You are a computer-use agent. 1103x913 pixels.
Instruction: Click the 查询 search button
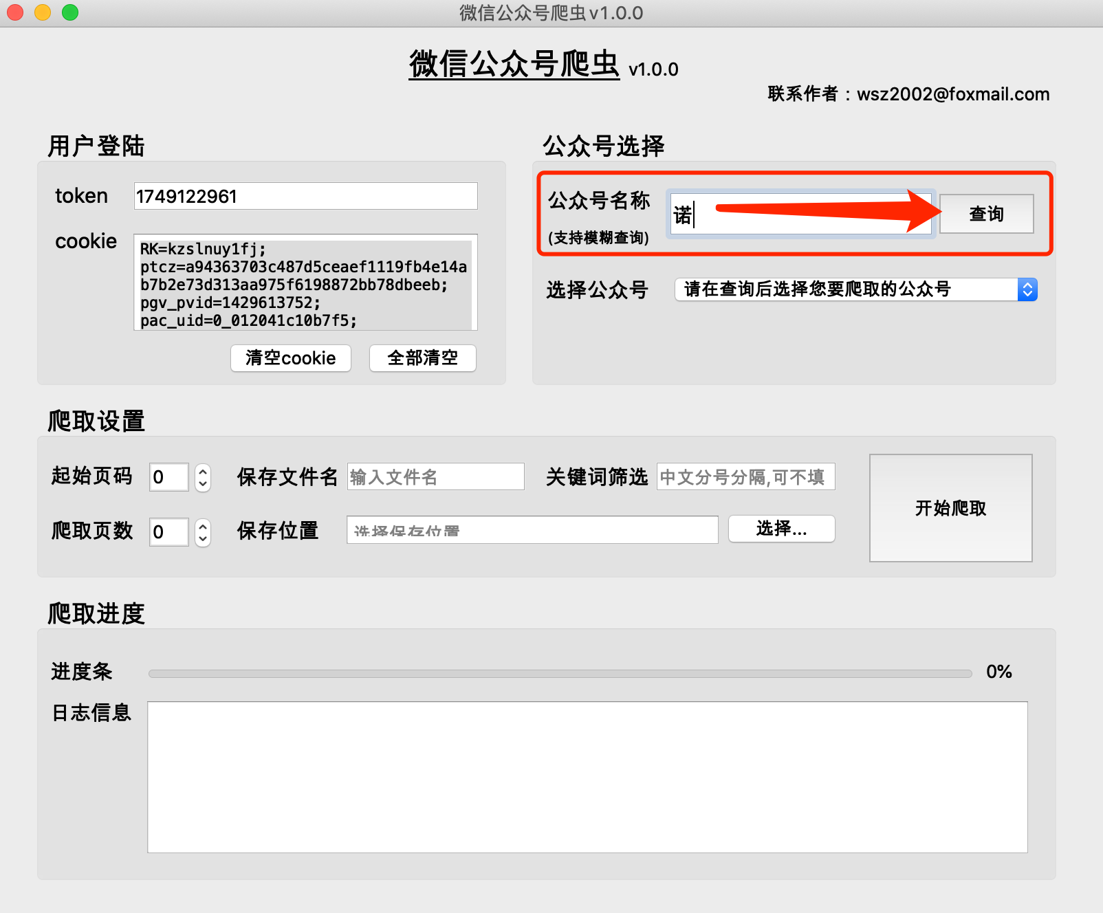coord(986,214)
